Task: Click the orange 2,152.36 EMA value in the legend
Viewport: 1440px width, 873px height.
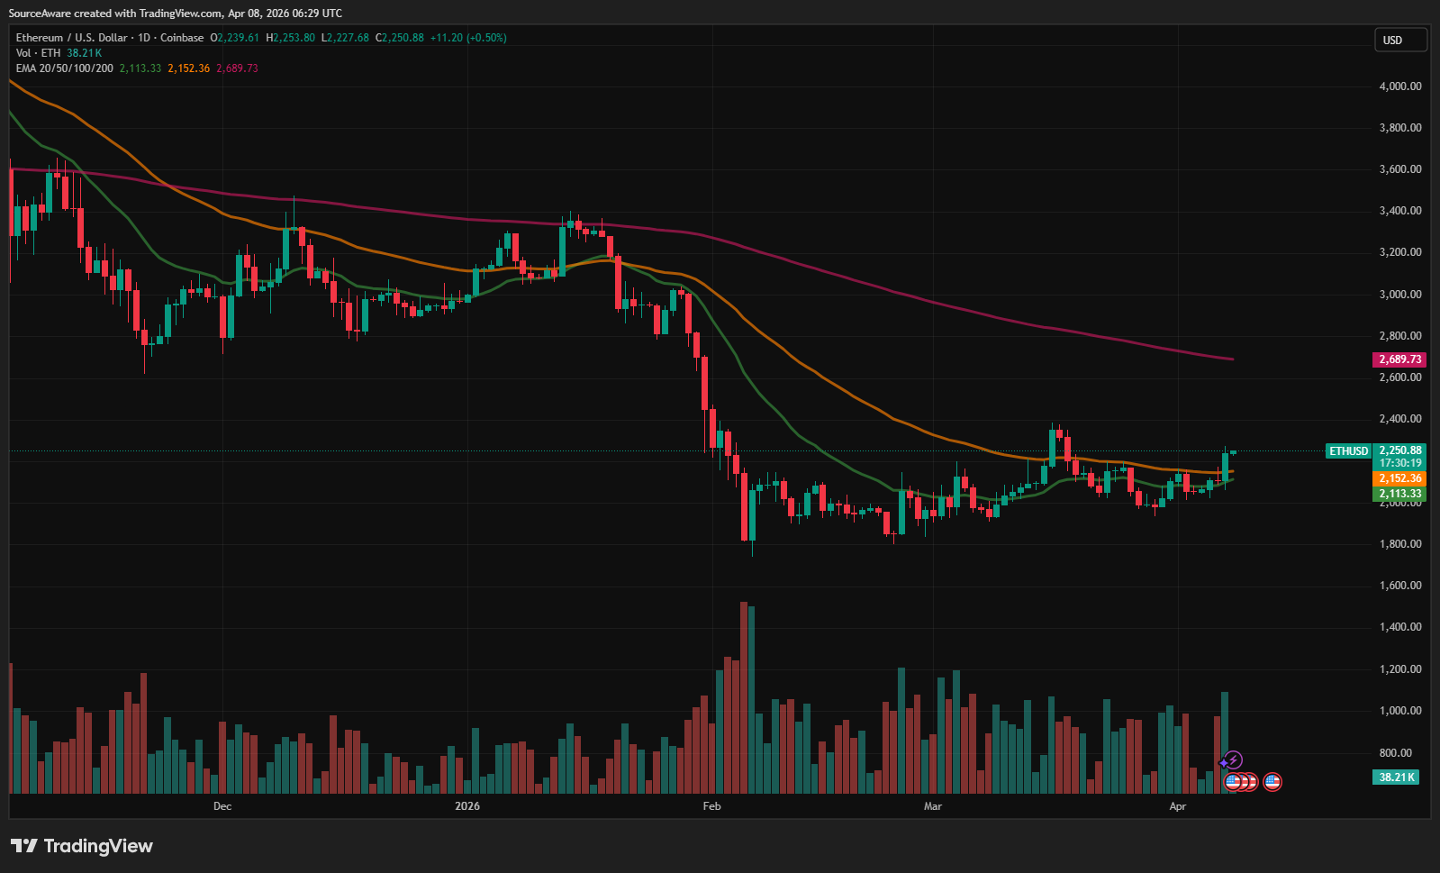Action: tap(189, 68)
